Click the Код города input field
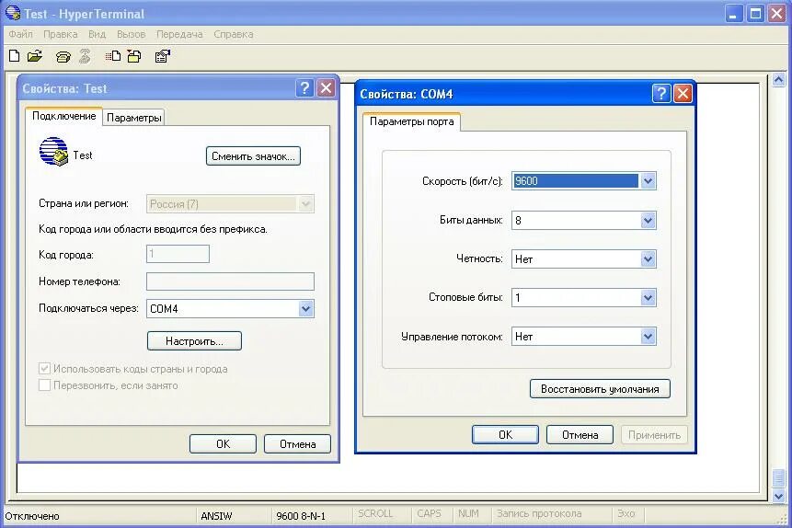Viewport: 792px width, 528px height. pos(178,254)
